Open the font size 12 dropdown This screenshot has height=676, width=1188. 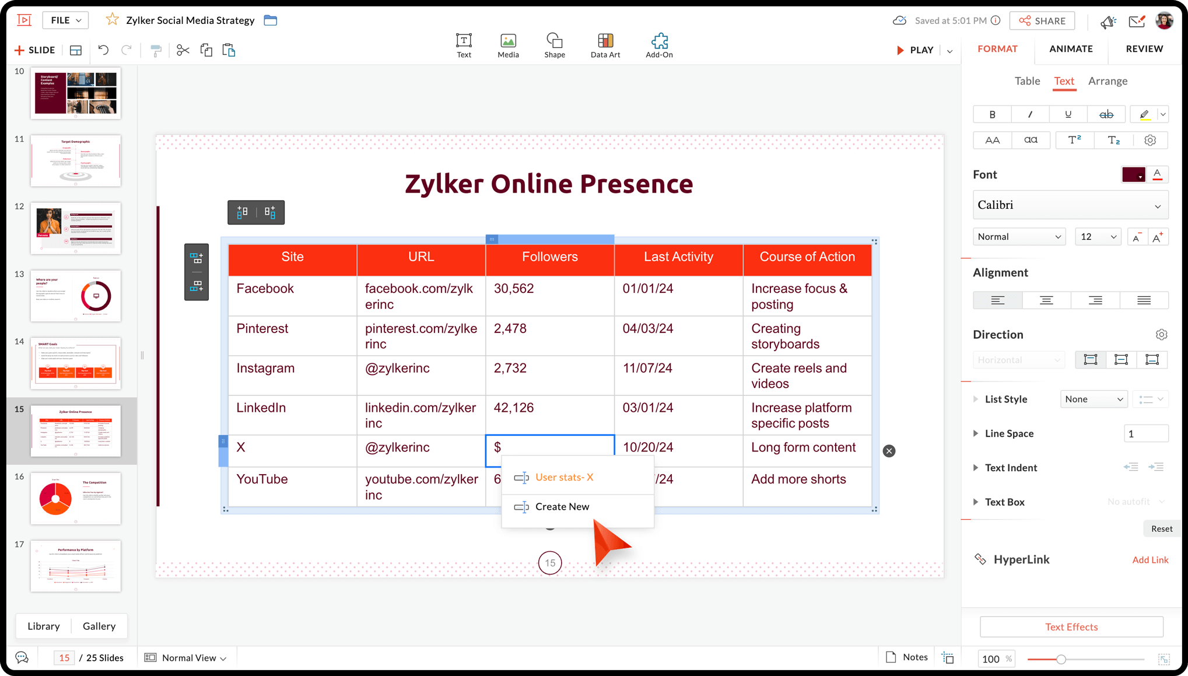(x=1098, y=237)
